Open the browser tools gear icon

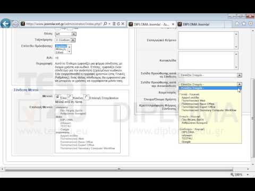pos(251,23)
